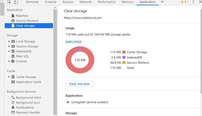202x116 pixels.
Task: Click the Cache Storage red color swatch
Action: click(124, 52)
